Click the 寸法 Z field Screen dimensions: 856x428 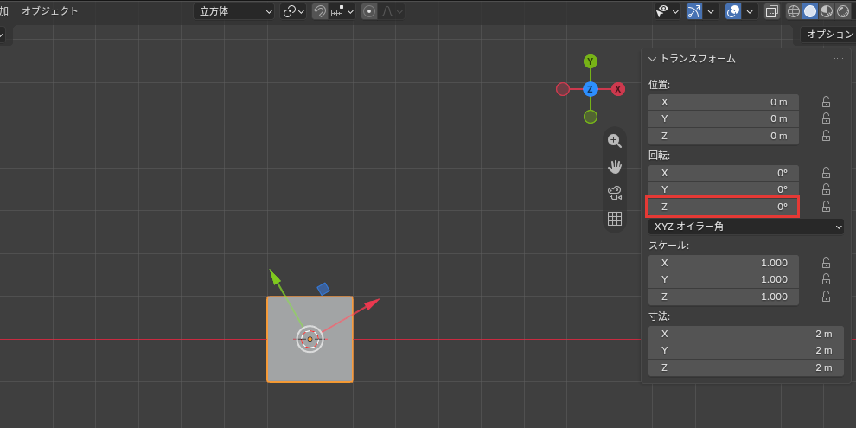(x=746, y=367)
